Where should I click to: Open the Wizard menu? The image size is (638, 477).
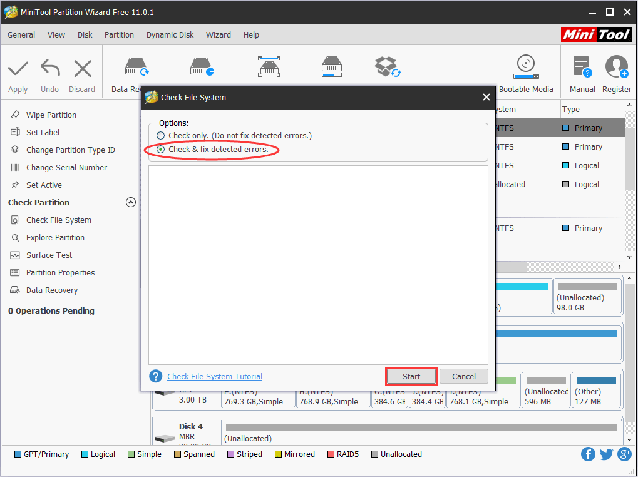[219, 35]
